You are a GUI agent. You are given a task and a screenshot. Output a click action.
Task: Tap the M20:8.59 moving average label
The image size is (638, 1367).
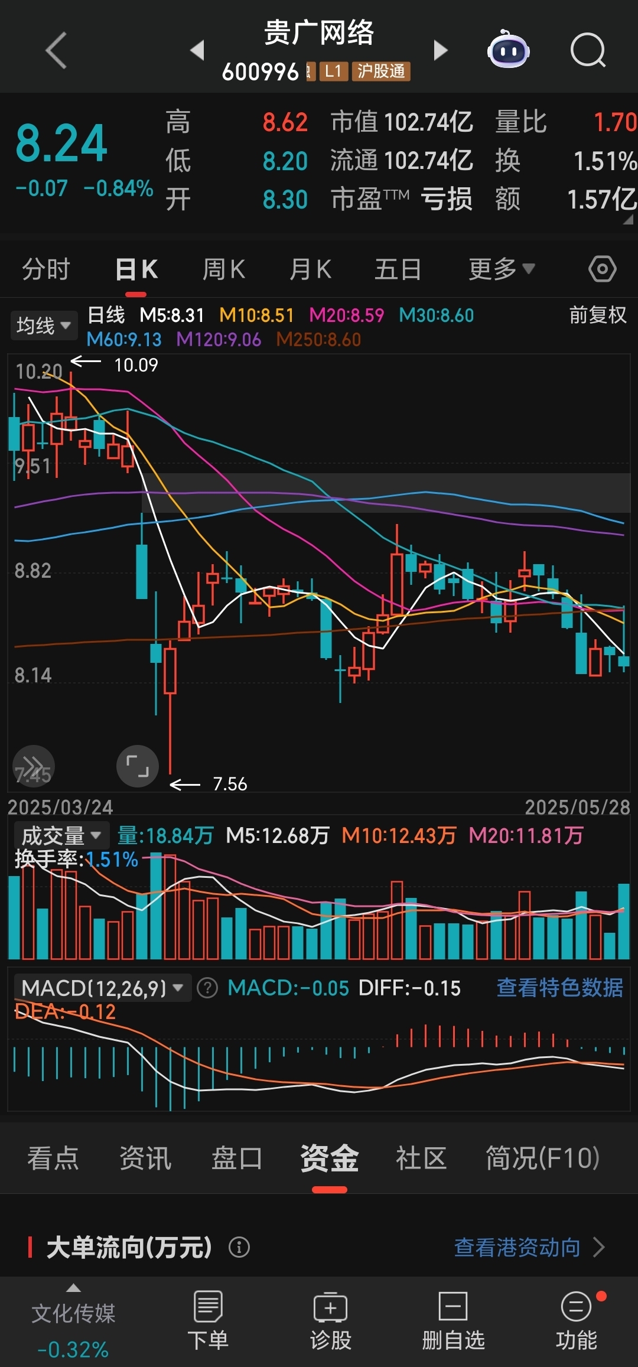click(347, 315)
